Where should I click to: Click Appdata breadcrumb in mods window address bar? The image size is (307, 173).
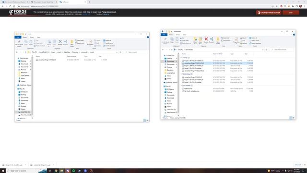point(67,52)
